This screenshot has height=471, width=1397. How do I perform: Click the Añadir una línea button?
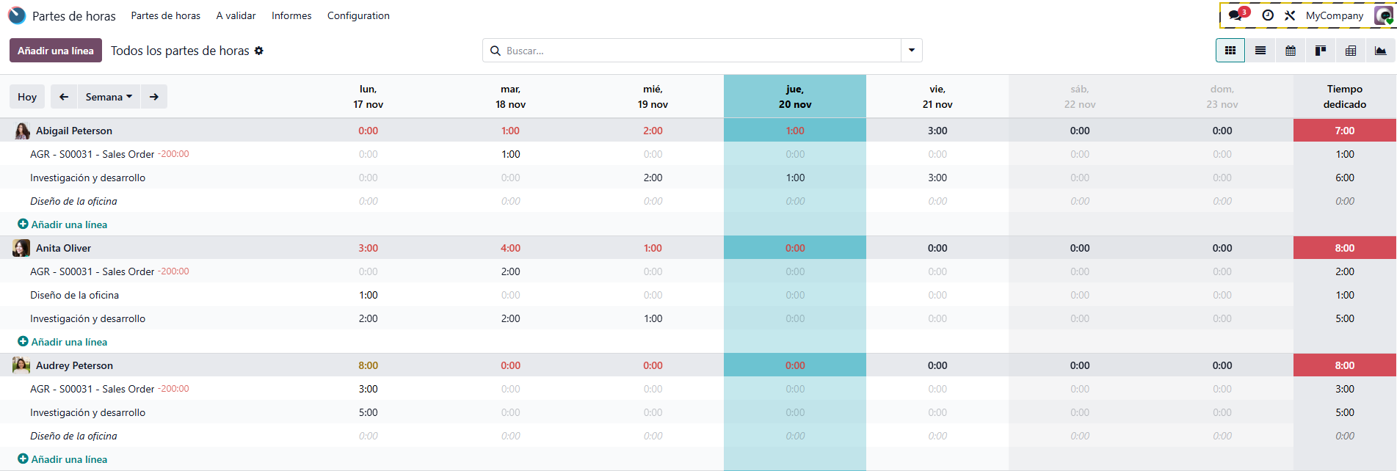click(56, 51)
